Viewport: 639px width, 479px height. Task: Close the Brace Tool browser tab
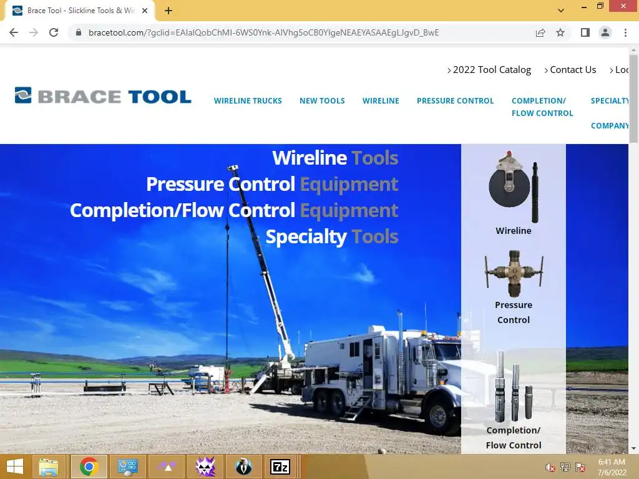[x=145, y=11]
